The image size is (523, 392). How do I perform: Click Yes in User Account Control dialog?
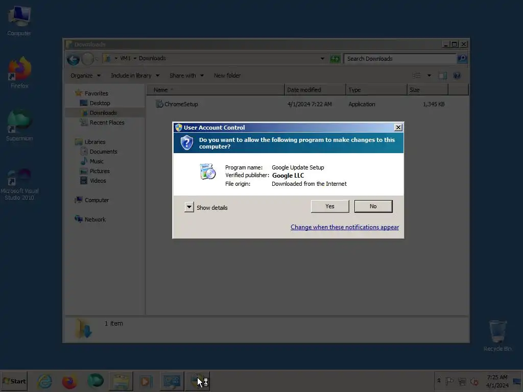tap(330, 206)
